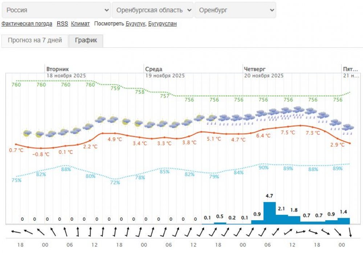
Task: Select the График tab
Action: (86, 41)
